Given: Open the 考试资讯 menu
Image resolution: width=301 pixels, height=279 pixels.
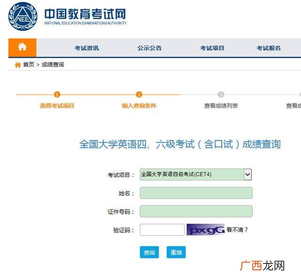Looking at the screenshot, I should point(87,48).
